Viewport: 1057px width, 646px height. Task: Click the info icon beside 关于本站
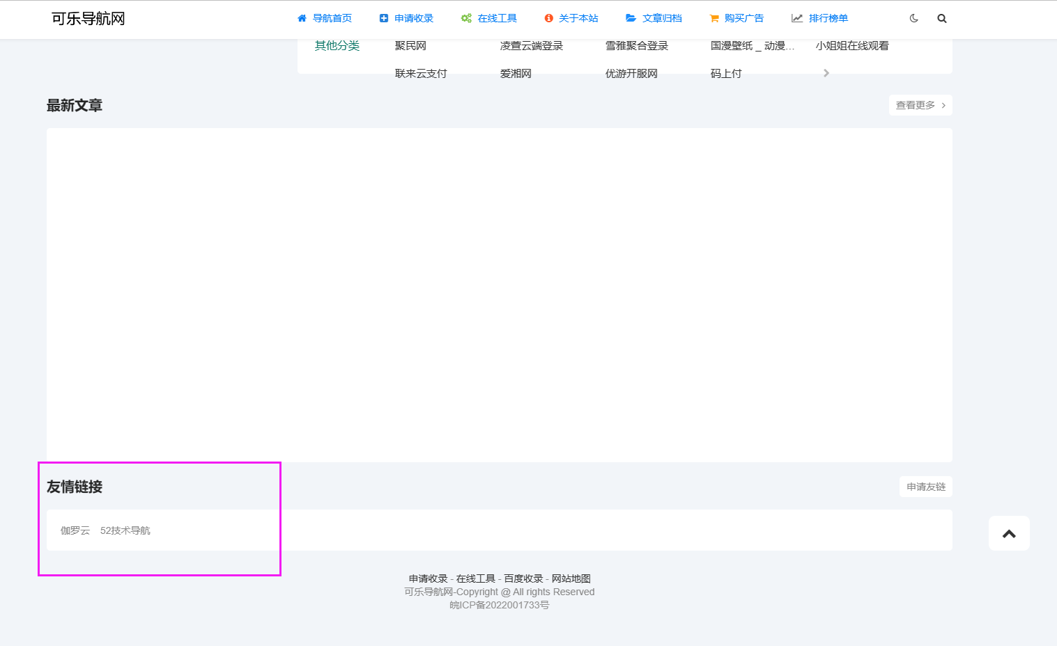(x=548, y=19)
